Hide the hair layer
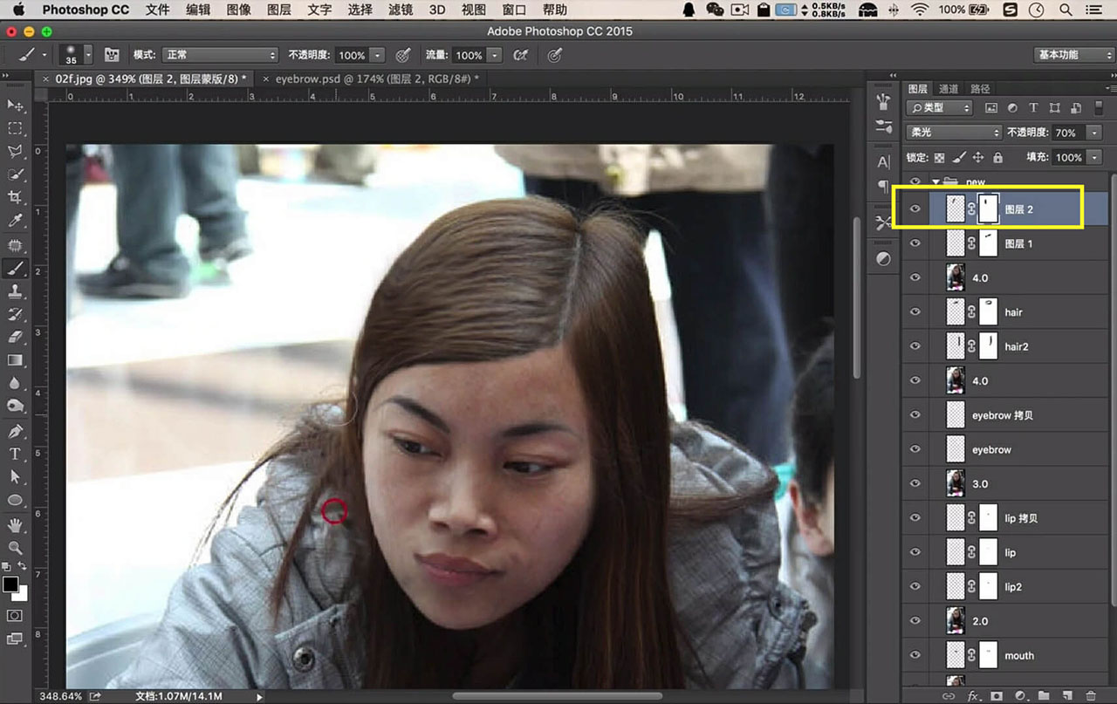 (915, 312)
